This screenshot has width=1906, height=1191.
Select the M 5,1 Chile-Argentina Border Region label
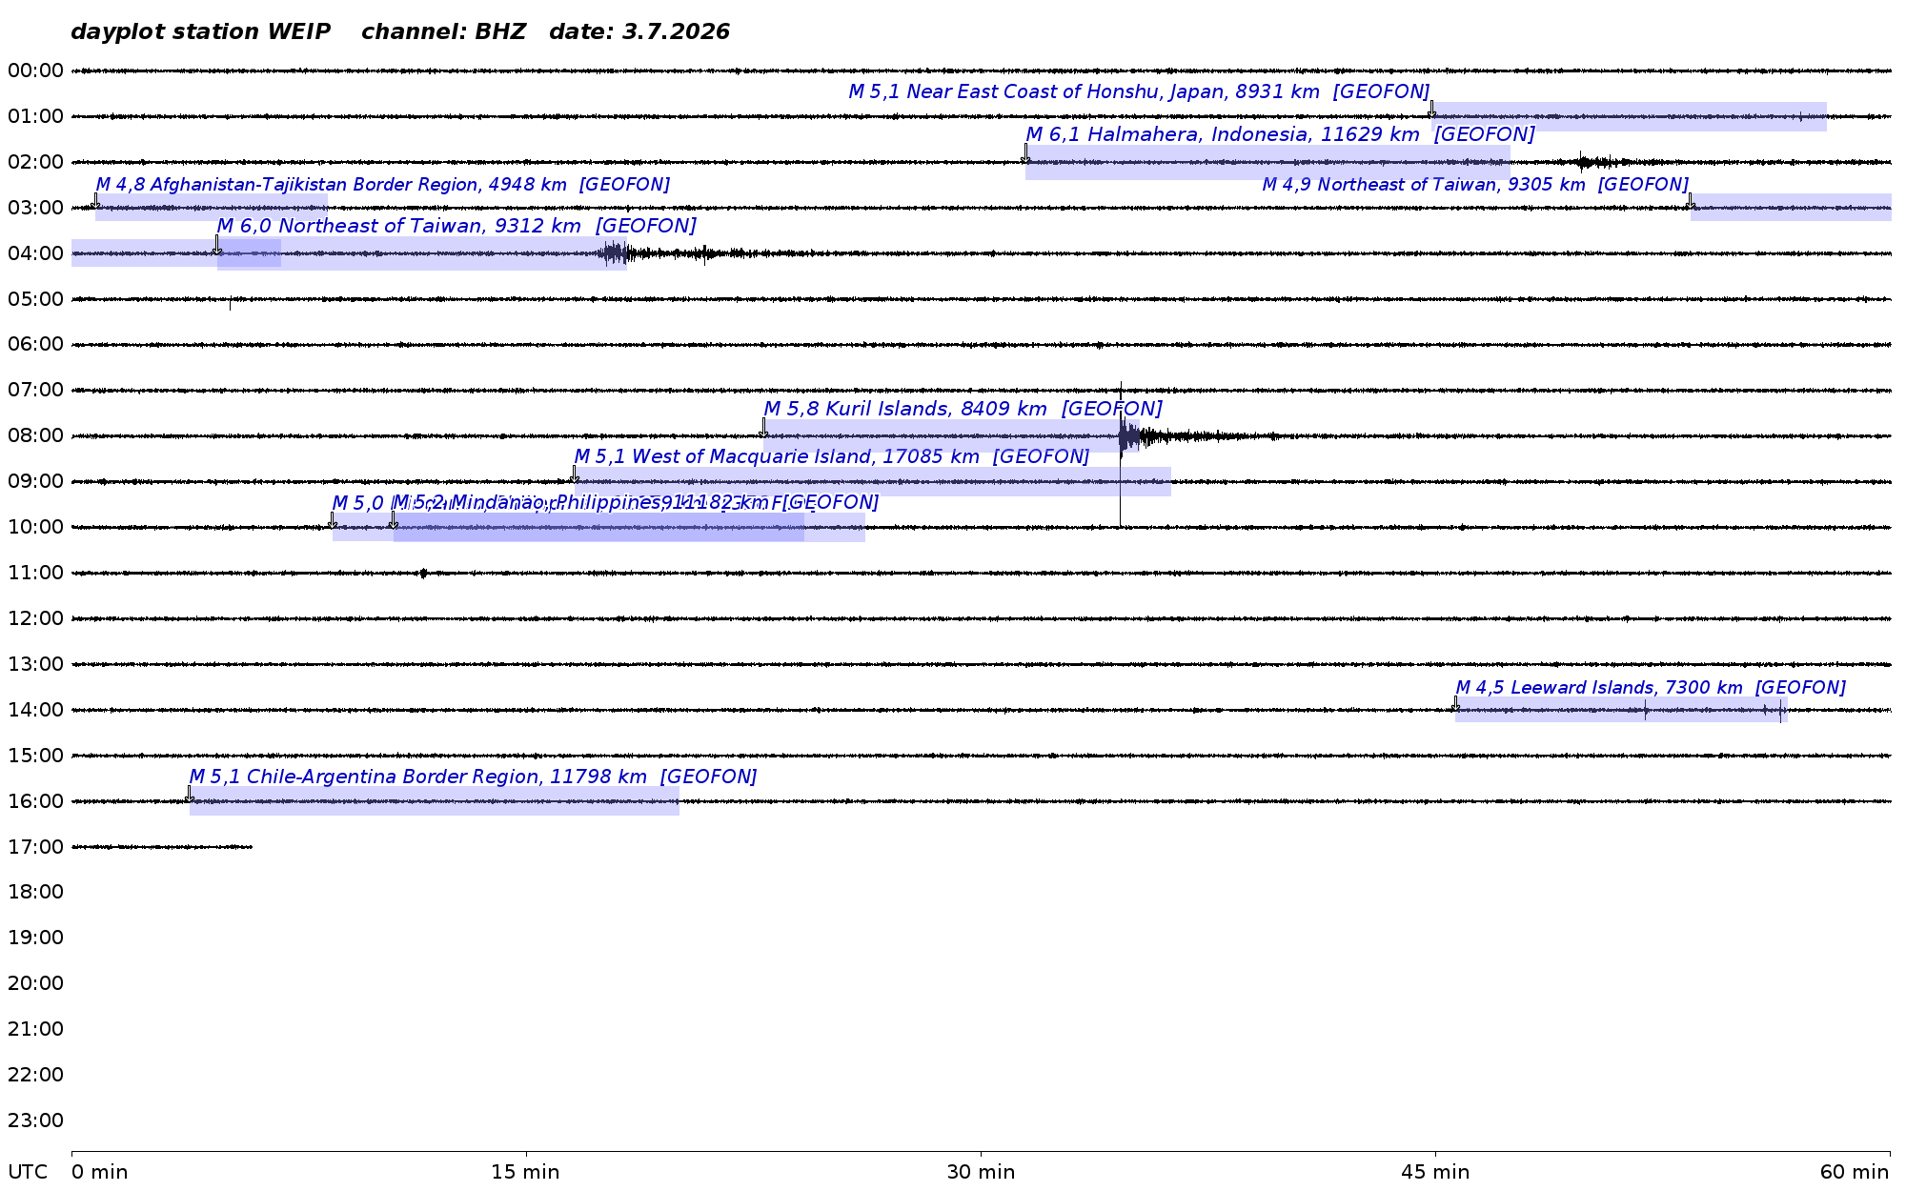[473, 777]
